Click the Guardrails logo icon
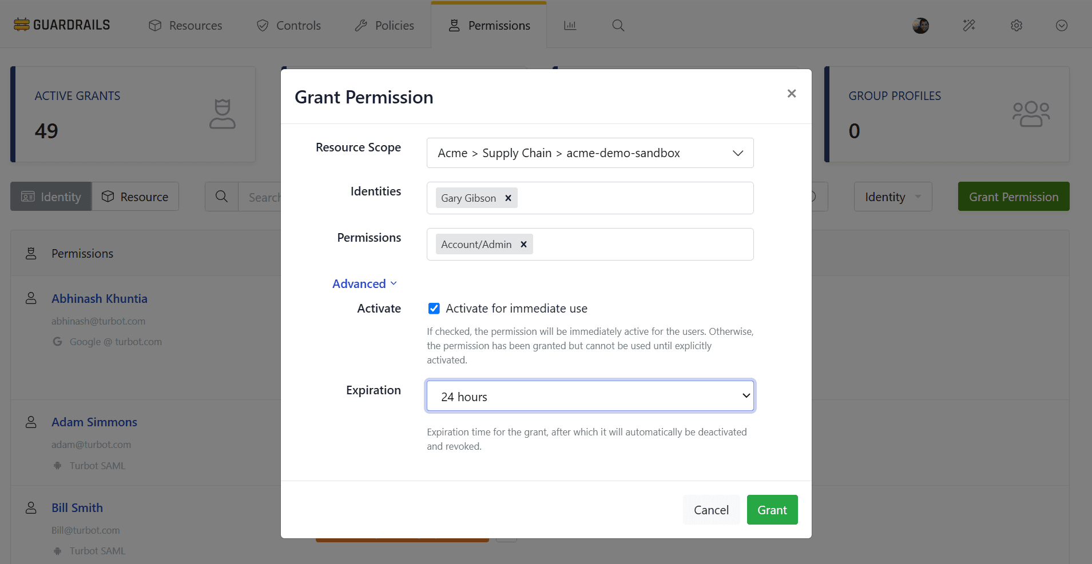 click(x=22, y=25)
